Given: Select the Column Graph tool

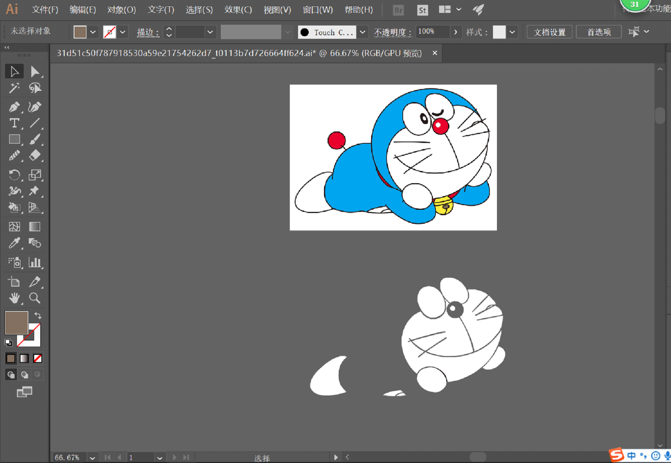Looking at the screenshot, I should [x=35, y=263].
